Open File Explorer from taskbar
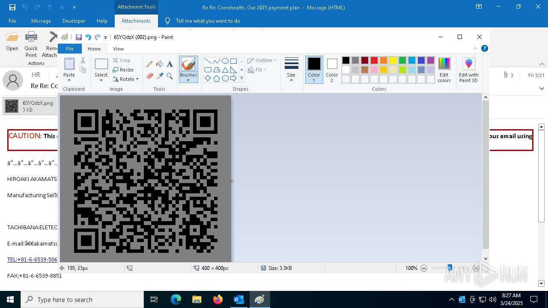The height and width of the screenshot is (308, 548). (x=197, y=299)
